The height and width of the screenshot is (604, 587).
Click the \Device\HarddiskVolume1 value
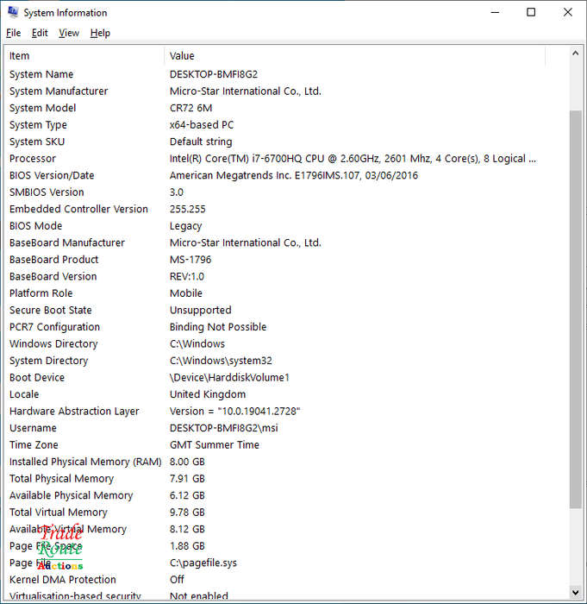click(x=229, y=378)
